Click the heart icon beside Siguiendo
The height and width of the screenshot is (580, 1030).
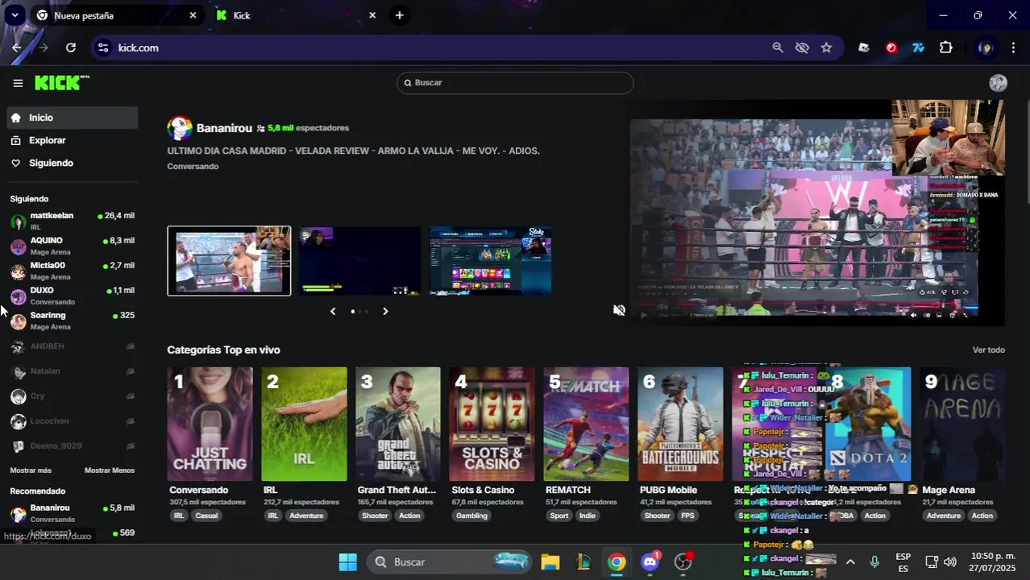point(15,163)
